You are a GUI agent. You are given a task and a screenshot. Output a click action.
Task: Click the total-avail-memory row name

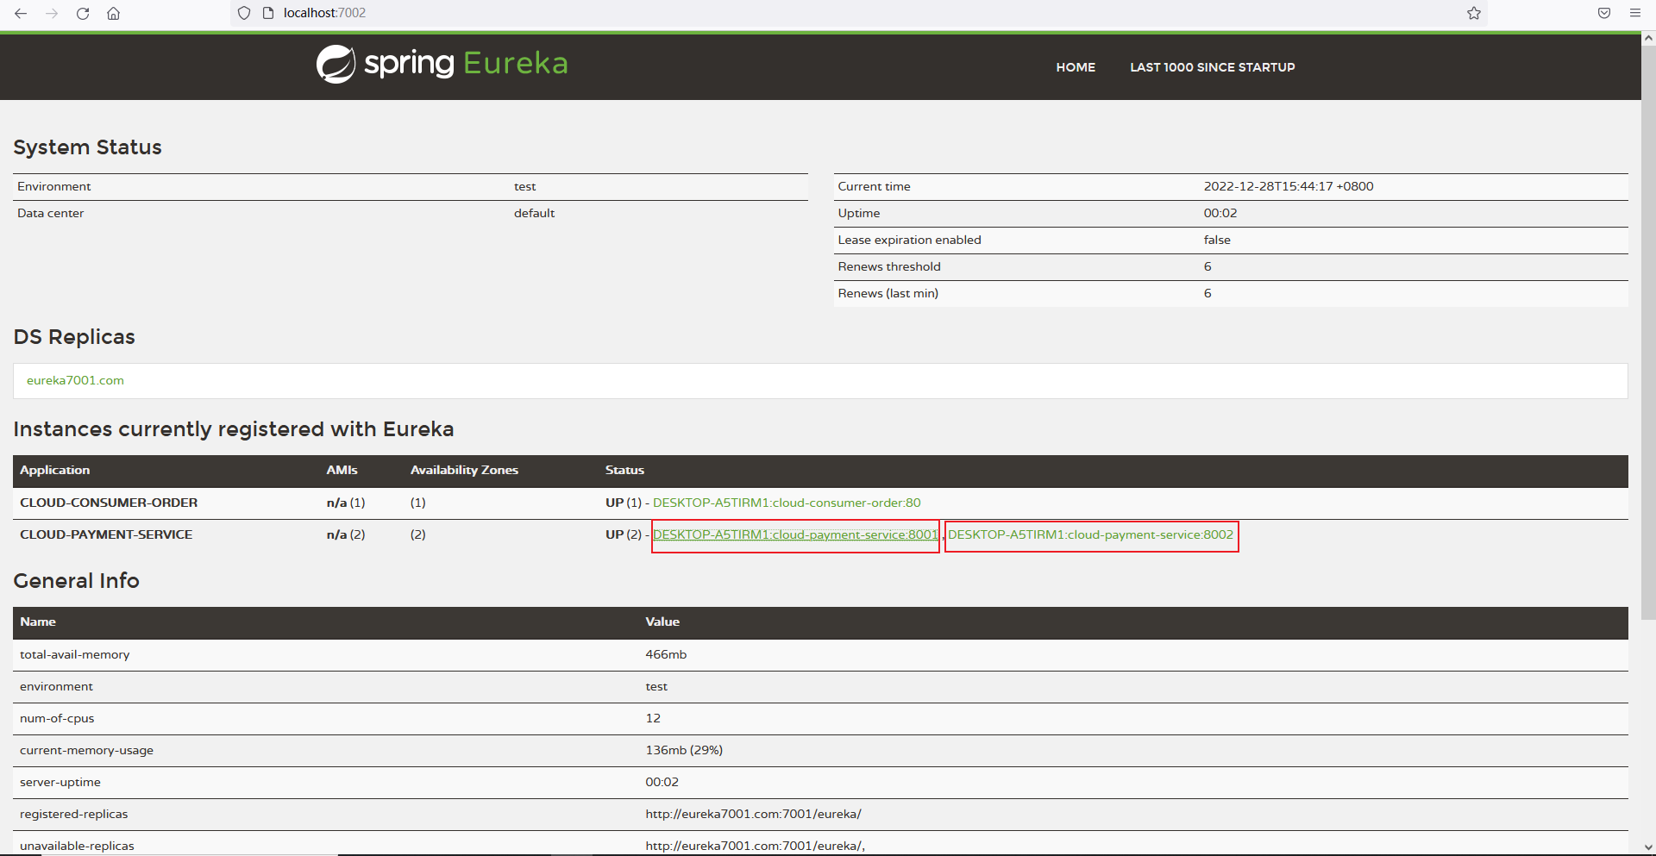point(75,654)
